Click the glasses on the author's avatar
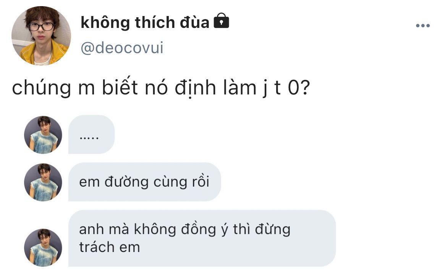 [42, 26]
